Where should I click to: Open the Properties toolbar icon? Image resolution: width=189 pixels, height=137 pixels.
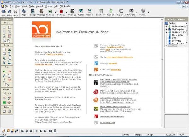tap(121, 12)
